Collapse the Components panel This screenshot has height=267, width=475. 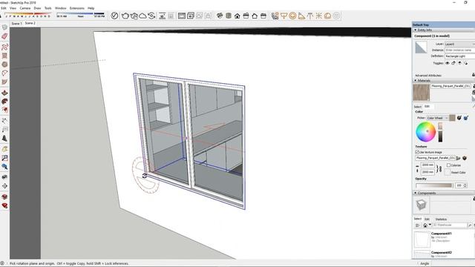pyautogui.click(x=416, y=193)
